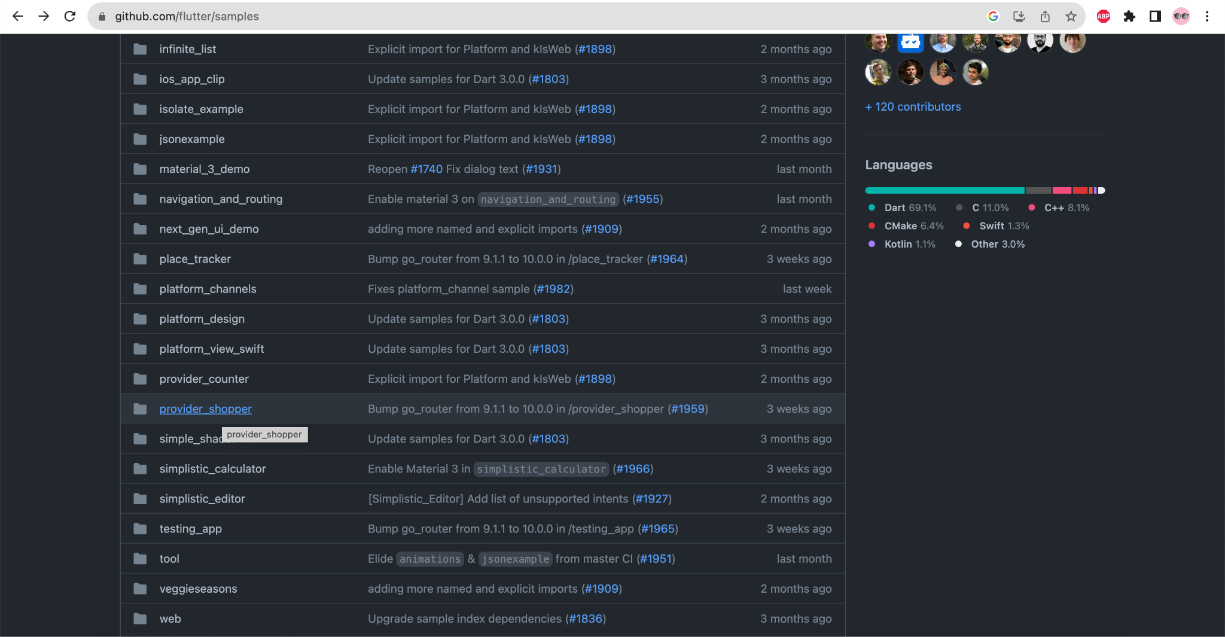1225x637 pixels.
Task: Open pull request #1982 link
Action: click(553, 289)
